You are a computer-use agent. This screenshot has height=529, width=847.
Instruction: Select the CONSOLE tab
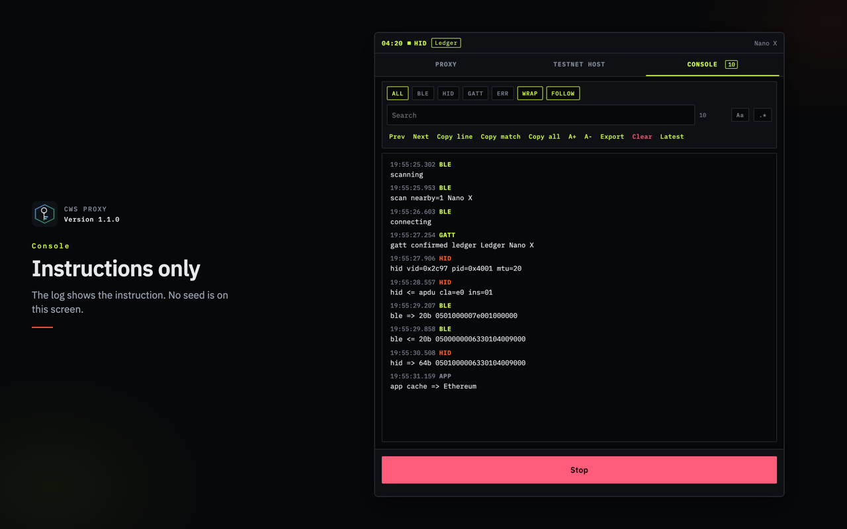(712, 64)
